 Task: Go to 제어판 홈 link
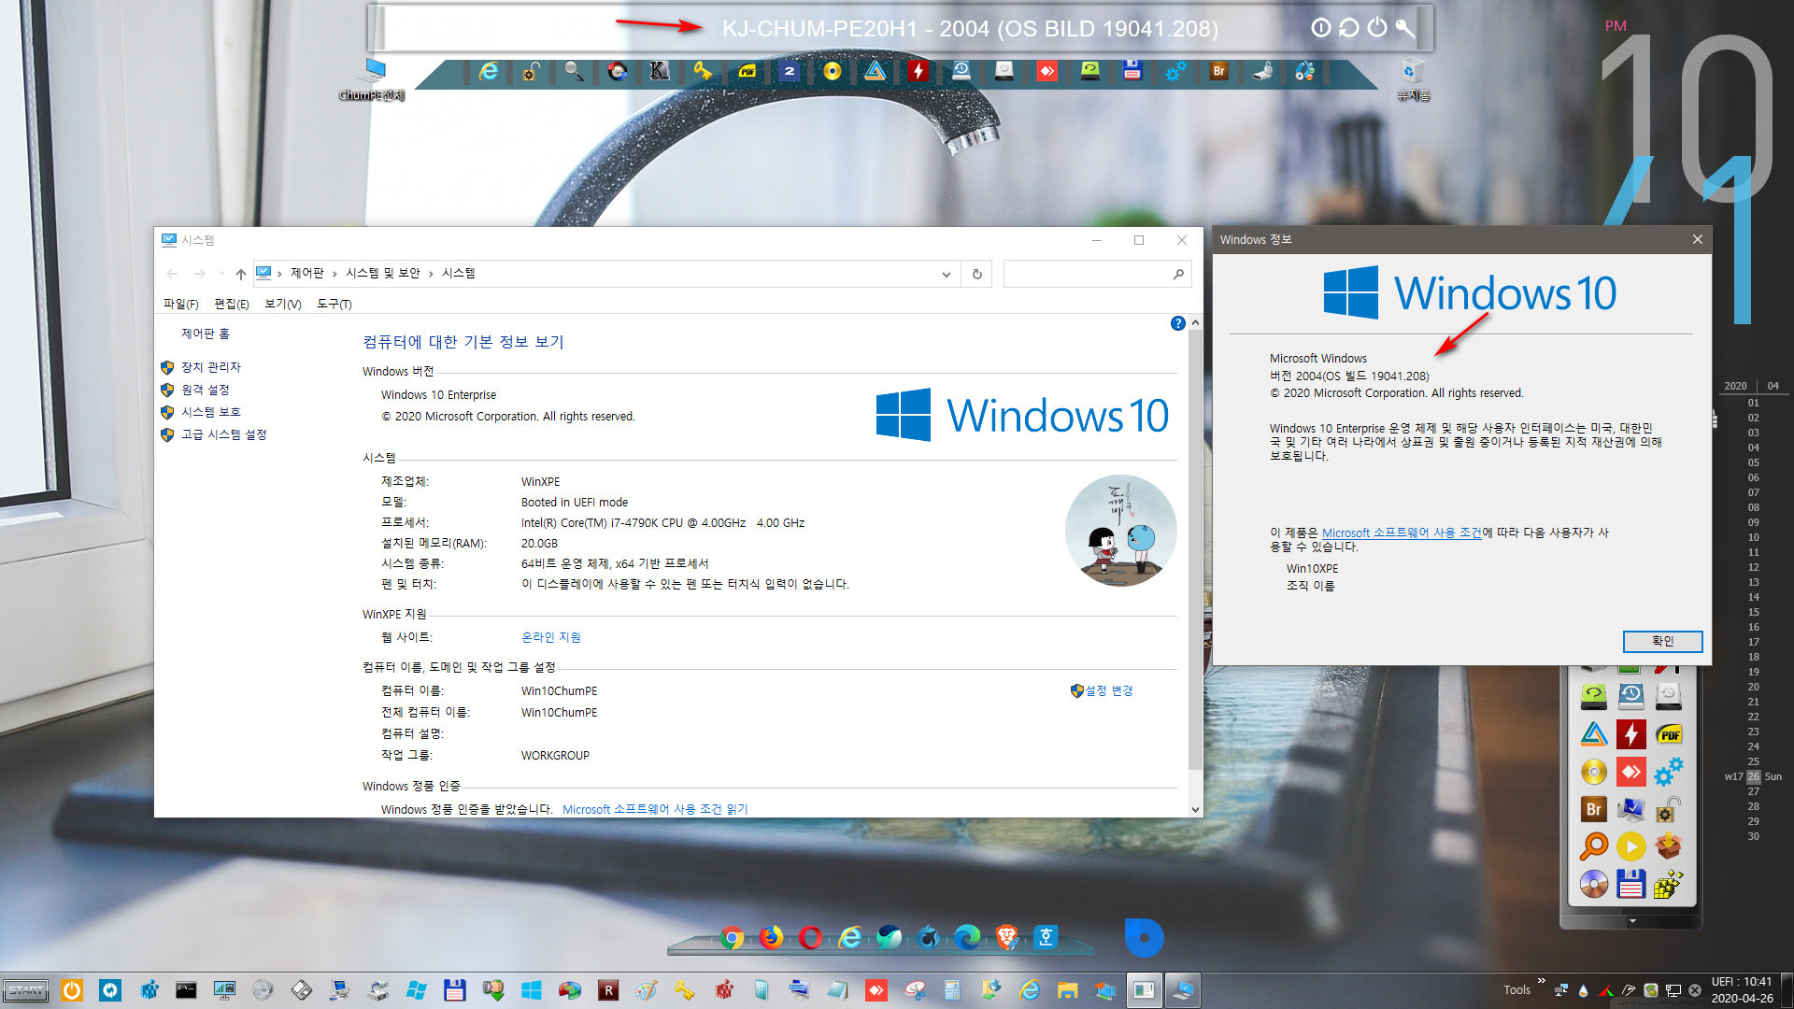(x=205, y=334)
